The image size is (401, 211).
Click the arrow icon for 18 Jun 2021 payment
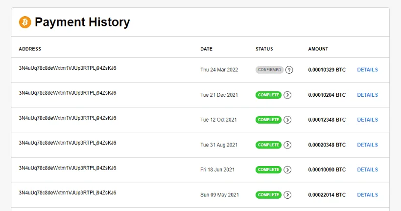coord(287,169)
